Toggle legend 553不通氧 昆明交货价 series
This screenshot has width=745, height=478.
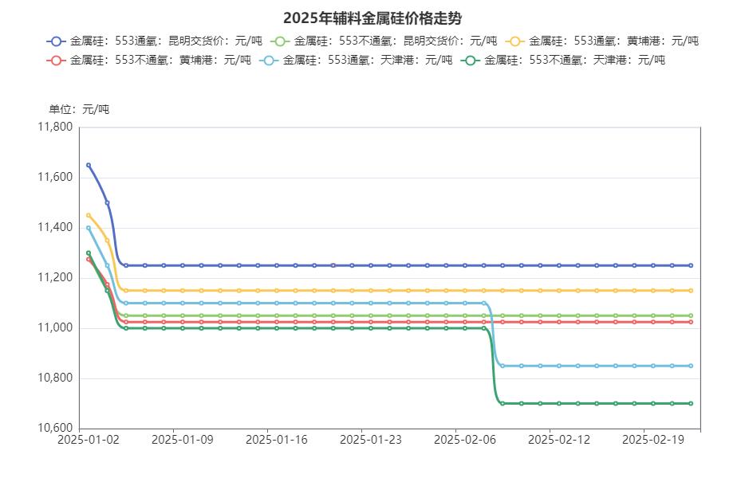click(x=384, y=41)
